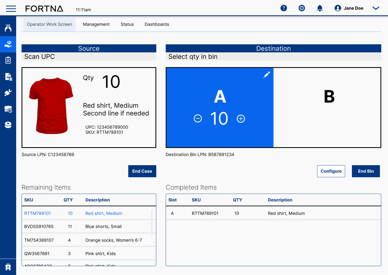Image resolution: width=388 pixels, height=275 pixels.
Task: Select the QW3567891 SKU cell
Action: (37, 254)
